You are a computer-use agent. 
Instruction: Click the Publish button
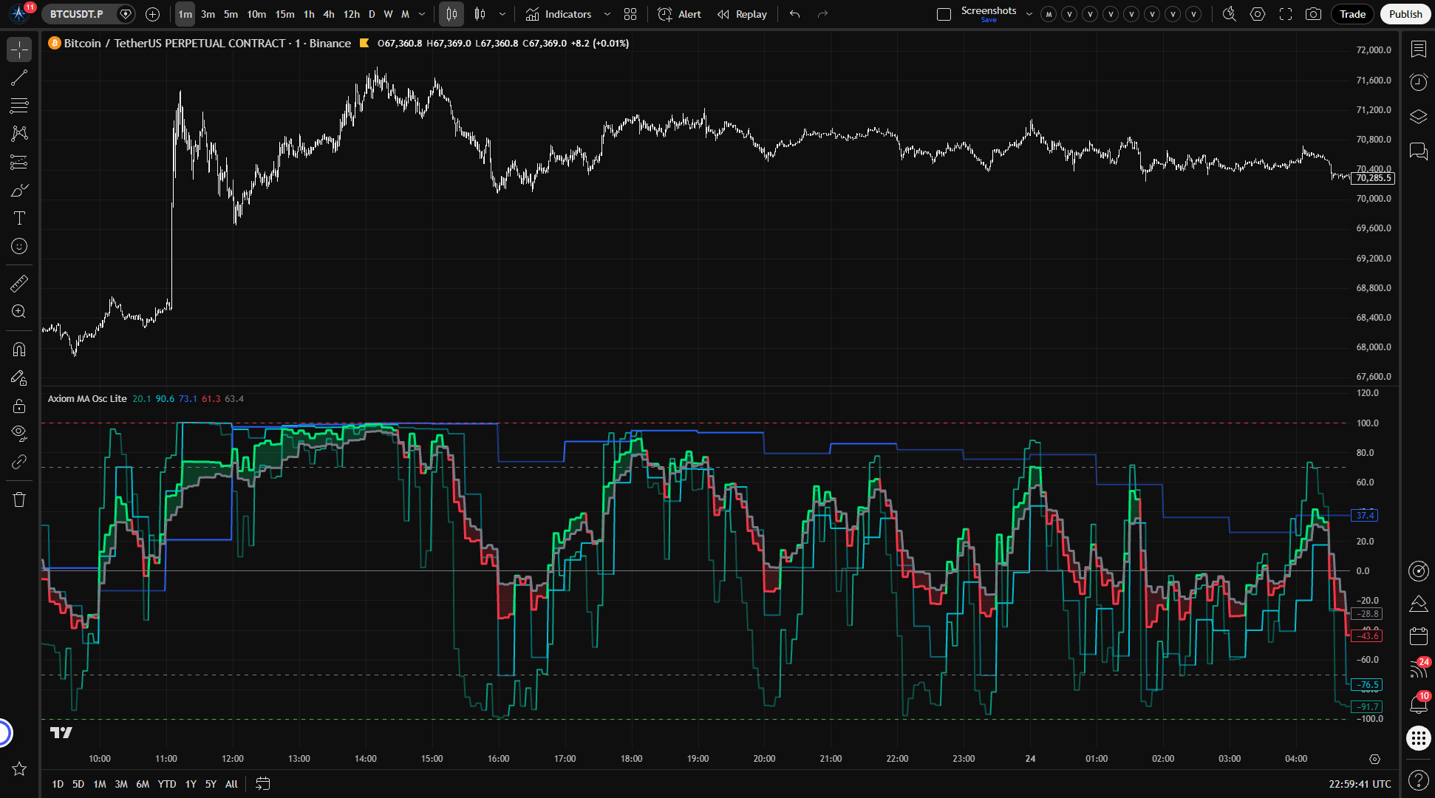(x=1405, y=14)
